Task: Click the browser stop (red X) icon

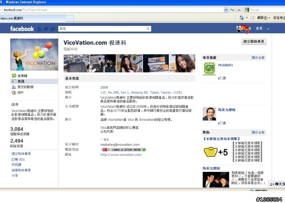Action: pos(239,10)
